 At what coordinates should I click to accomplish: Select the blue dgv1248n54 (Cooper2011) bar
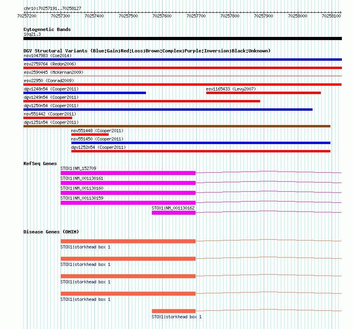point(84,93)
